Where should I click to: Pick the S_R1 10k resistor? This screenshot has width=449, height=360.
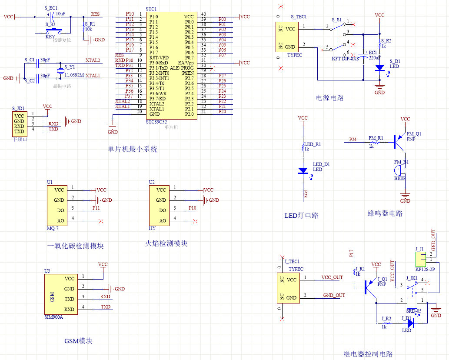tap(84, 28)
